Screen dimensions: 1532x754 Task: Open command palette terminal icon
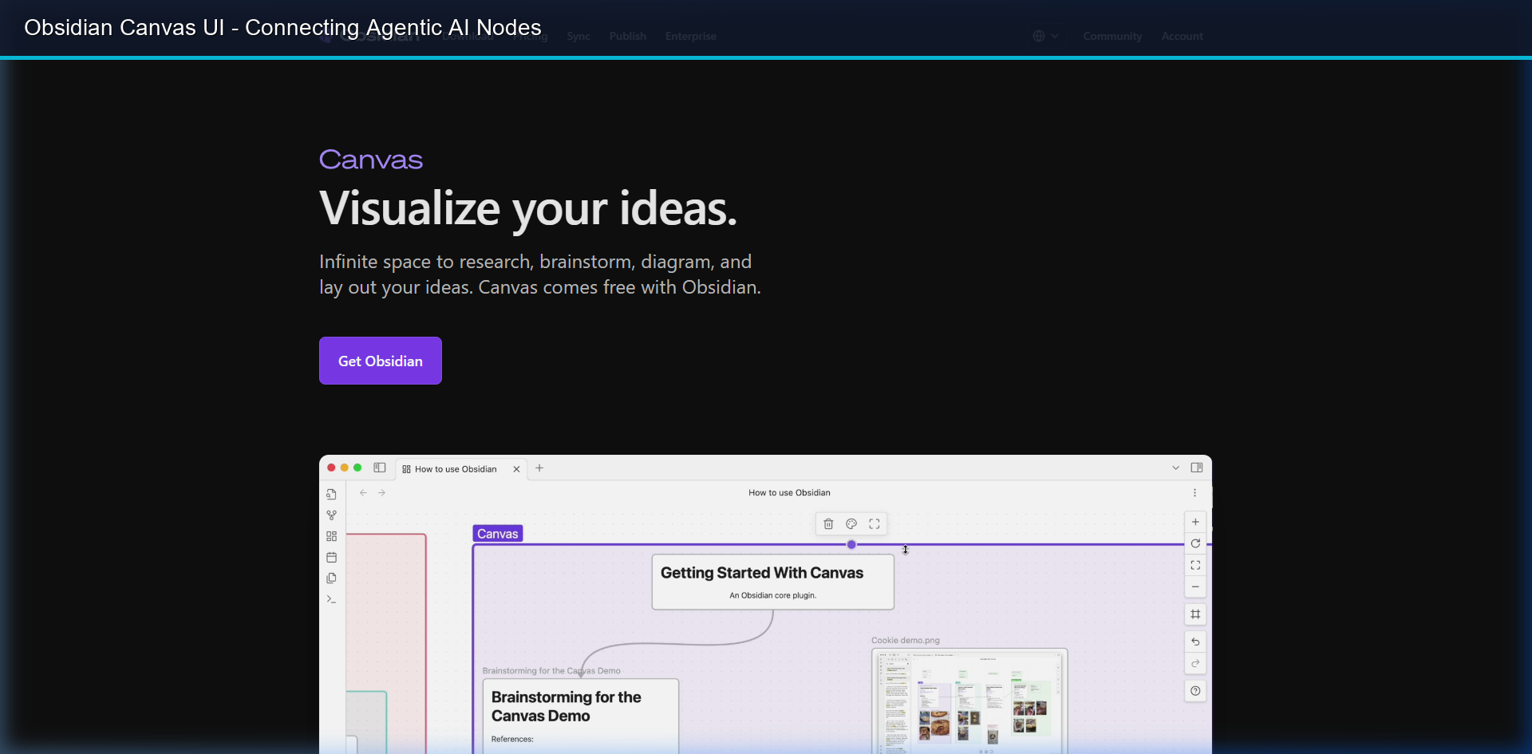pyautogui.click(x=331, y=599)
